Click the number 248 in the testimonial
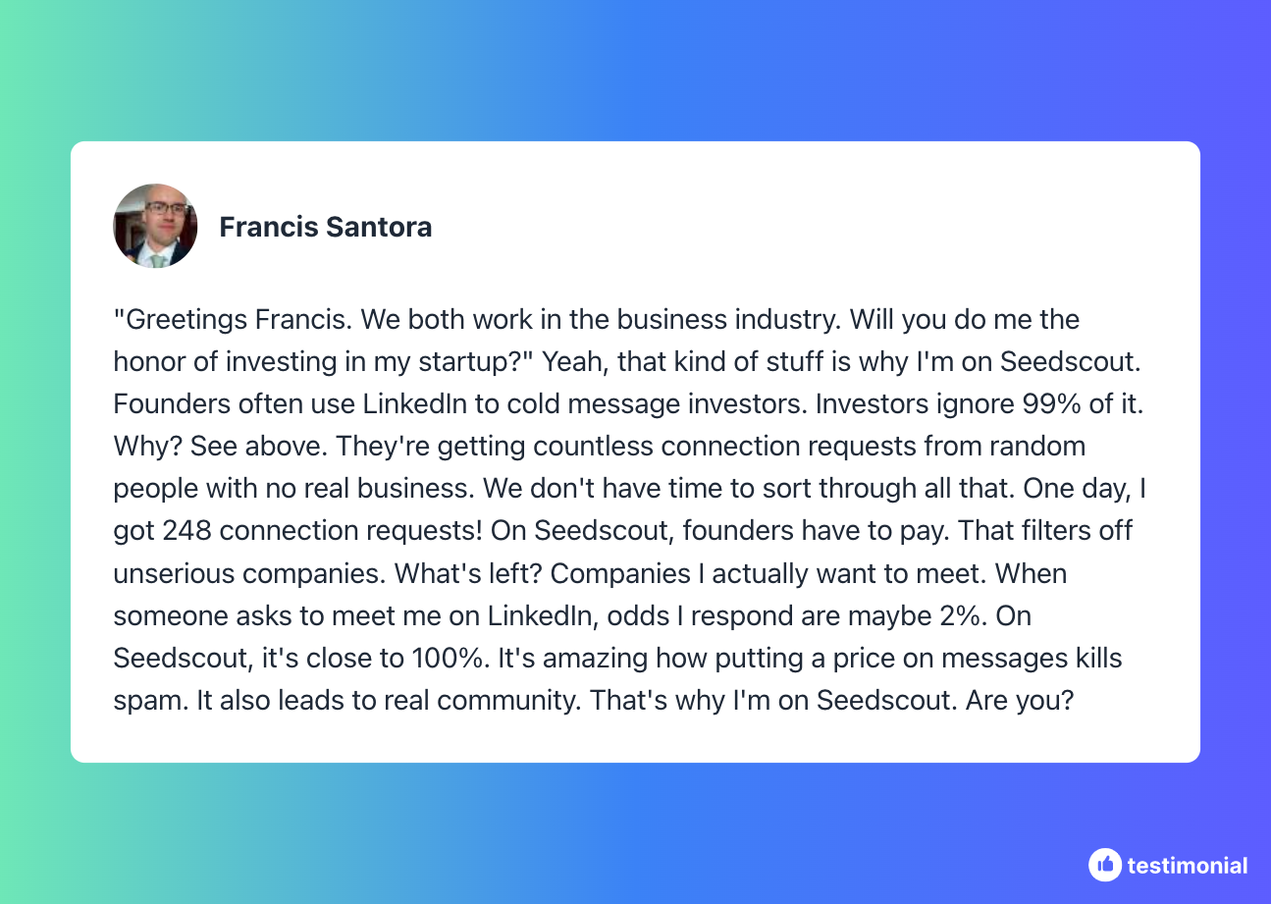The width and height of the screenshot is (1271, 904). click(187, 531)
